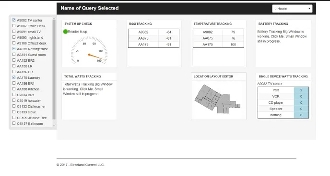The width and height of the screenshot is (330, 176).
Task: Enable the A9091 small TV checkbox
Action: [14, 32]
